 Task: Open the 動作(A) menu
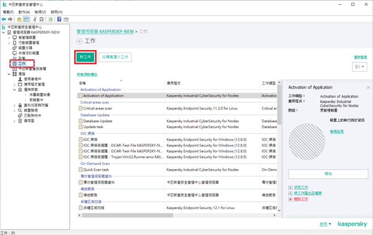(x=24, y=12)
